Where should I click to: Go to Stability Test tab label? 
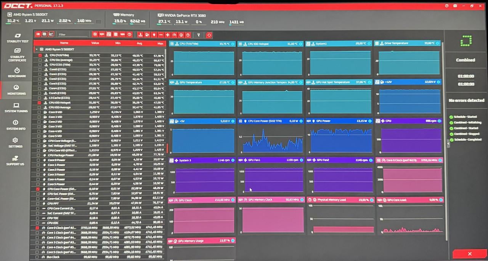(18, 41)
